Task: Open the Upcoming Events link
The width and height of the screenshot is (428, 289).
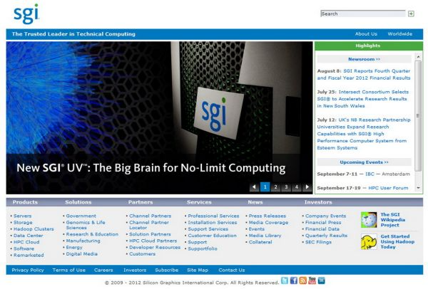Action: 364,162
